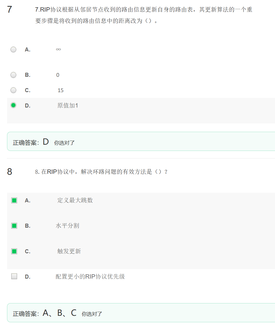Toggle checkbox B 水平分割
The height and width of the screenshot is (329, 275).
coord(14,226)
